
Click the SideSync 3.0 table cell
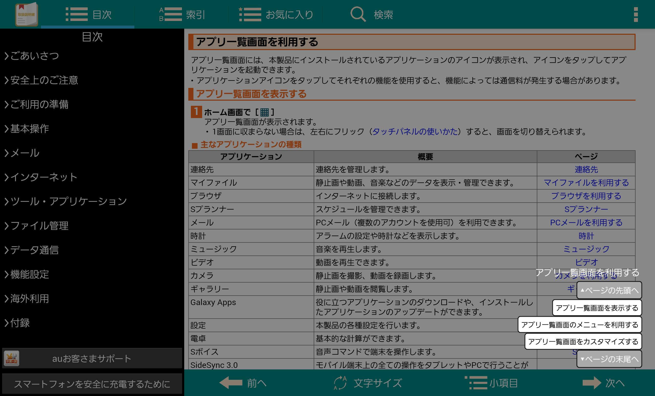point(251,364)
